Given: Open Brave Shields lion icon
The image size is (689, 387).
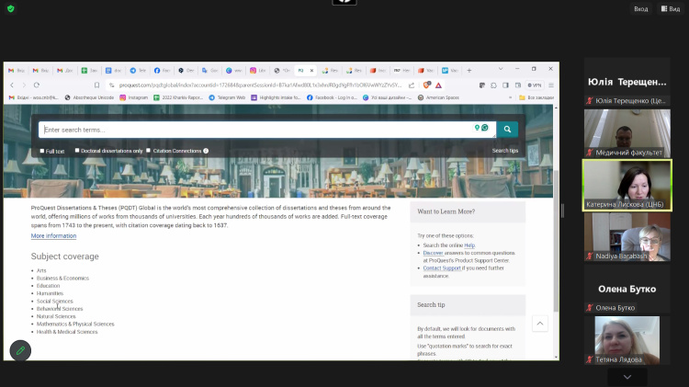Looking at the screenshot, I should click(426, 85).
